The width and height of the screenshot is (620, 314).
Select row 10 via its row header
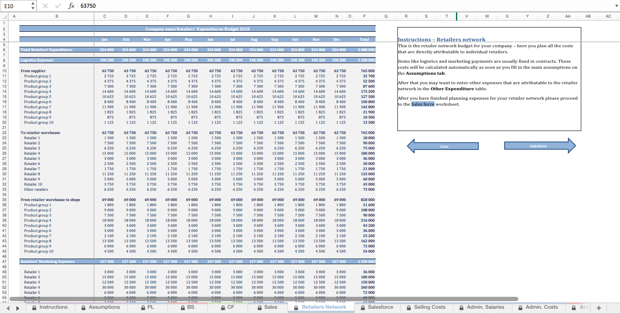[x=4, y=71]
